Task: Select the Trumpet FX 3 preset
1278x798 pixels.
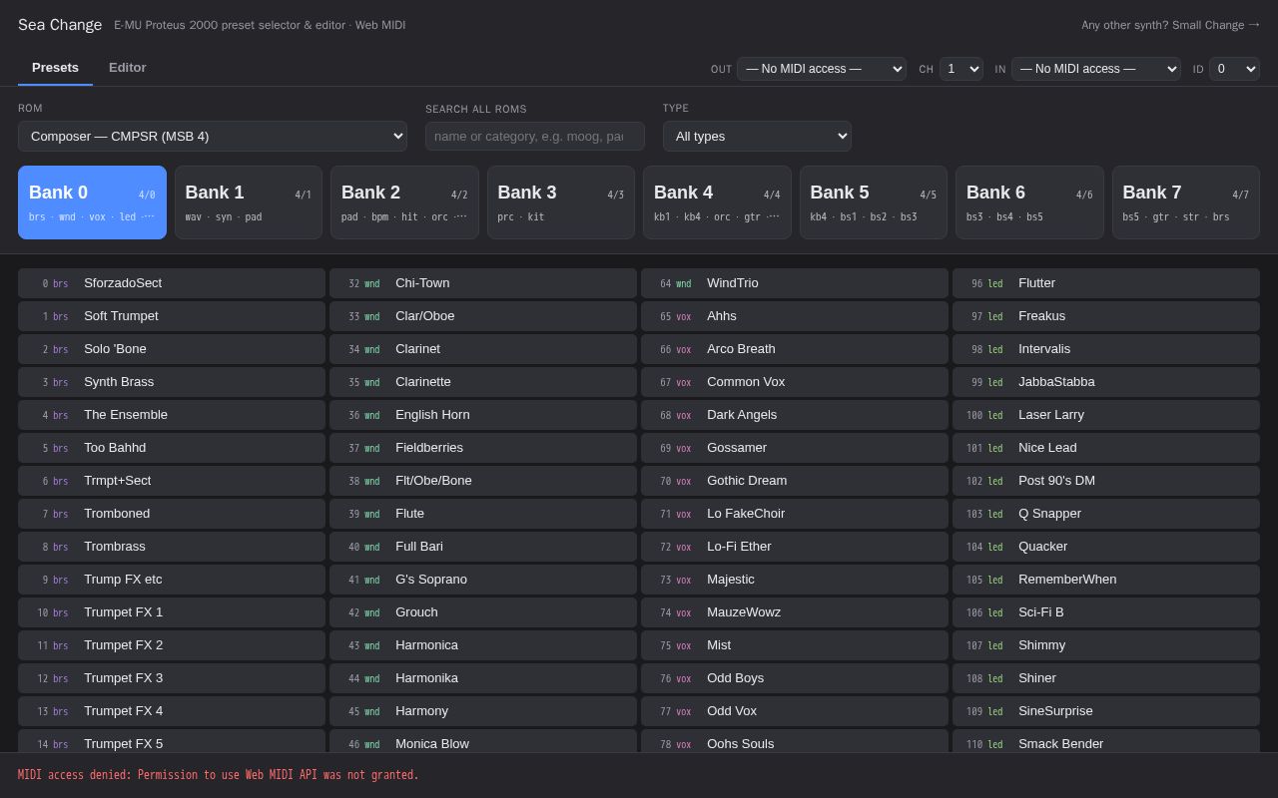Action: tap(172, 678)
